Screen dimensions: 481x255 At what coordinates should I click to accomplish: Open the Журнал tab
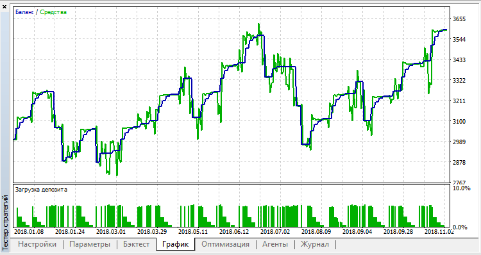pos(314,244)
